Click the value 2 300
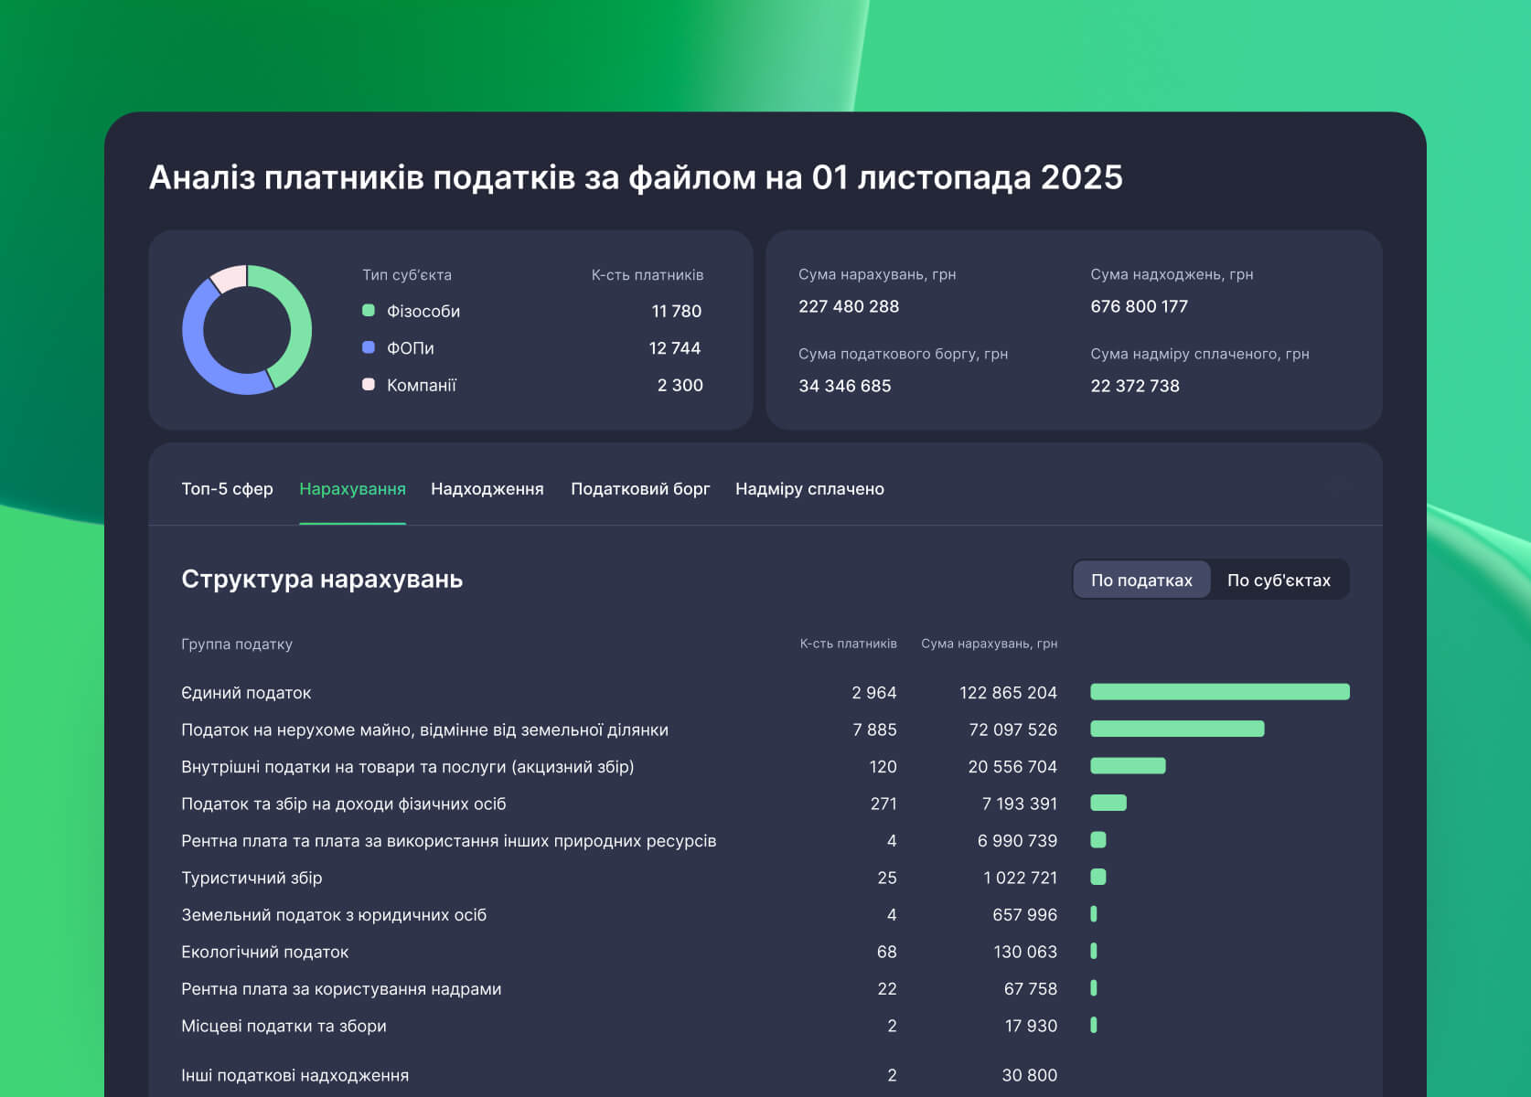The width and height of the screenshot is (1531, 1097). (x=680, y=385)
